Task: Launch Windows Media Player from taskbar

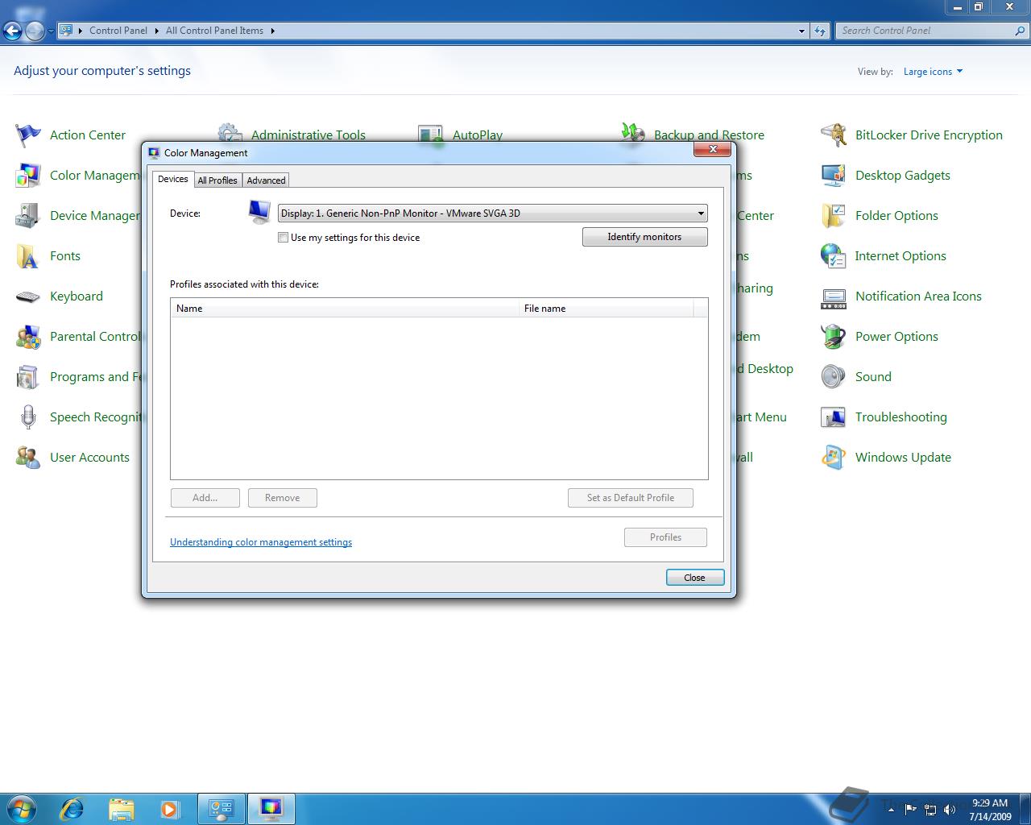Action: (x=170, y=808)
